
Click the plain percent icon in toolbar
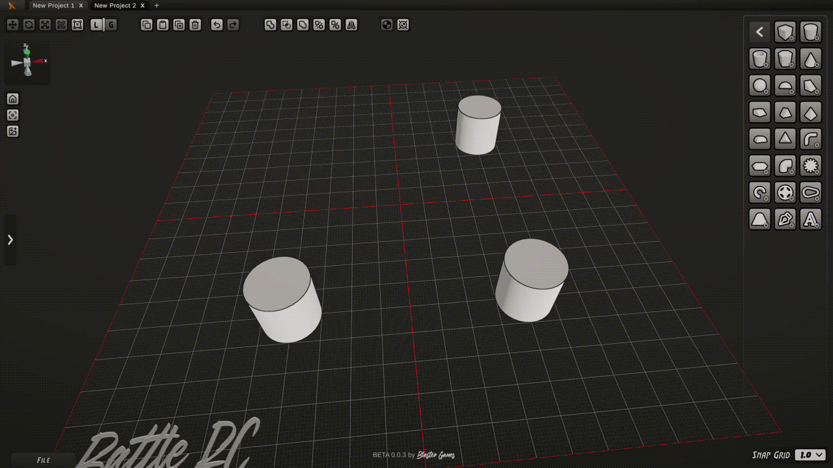coord(335,25)
